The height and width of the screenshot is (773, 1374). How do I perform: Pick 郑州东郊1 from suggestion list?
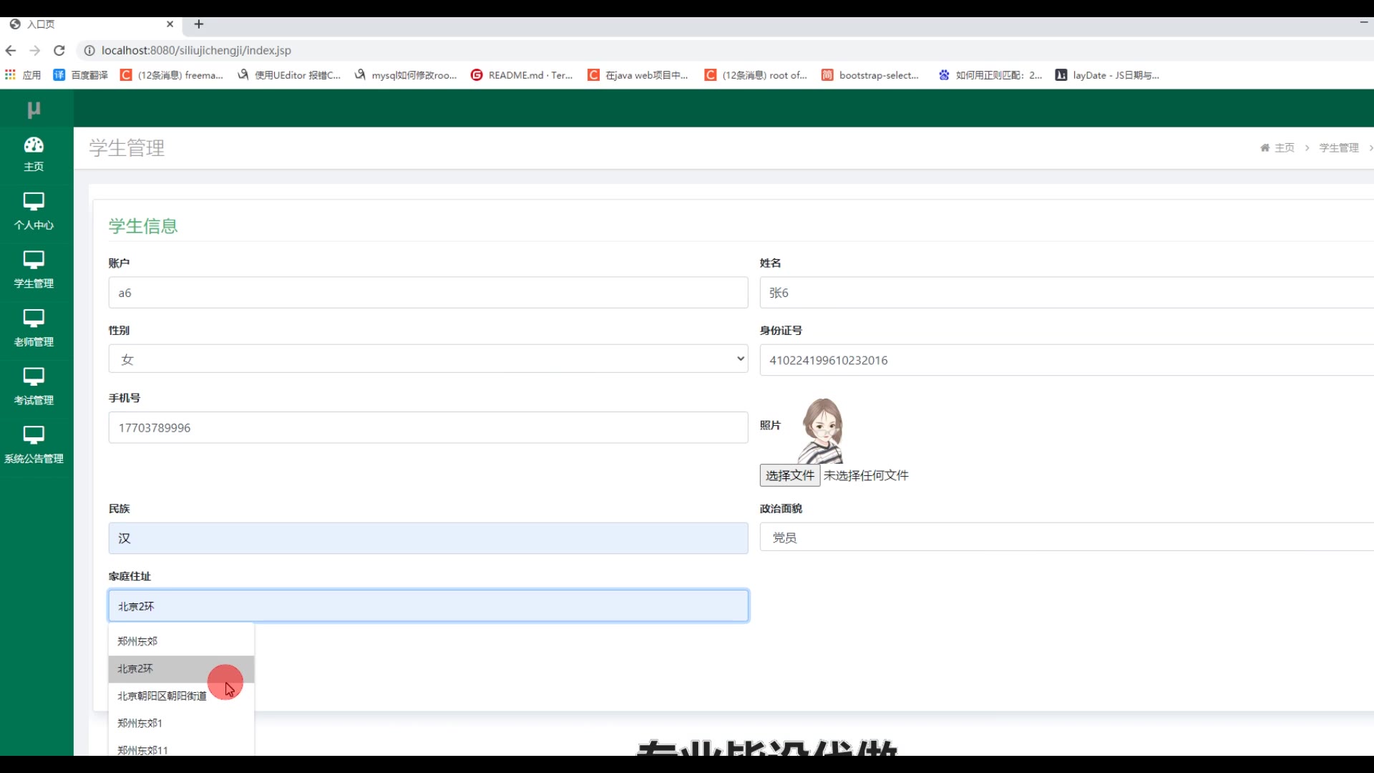pyautogui.click(x=140, y=723)
